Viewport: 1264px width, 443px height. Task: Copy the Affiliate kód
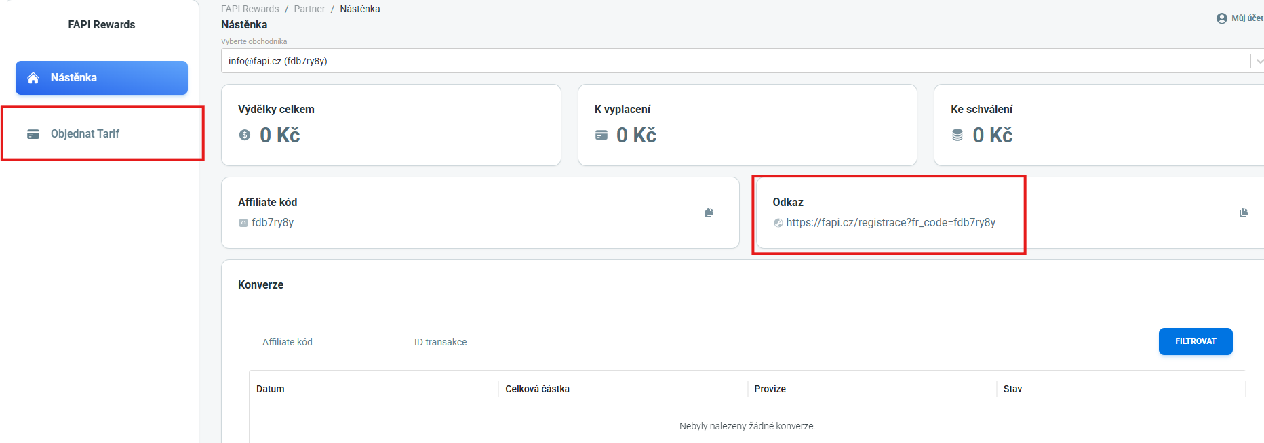pyautogui.click(x=709, y=213)
